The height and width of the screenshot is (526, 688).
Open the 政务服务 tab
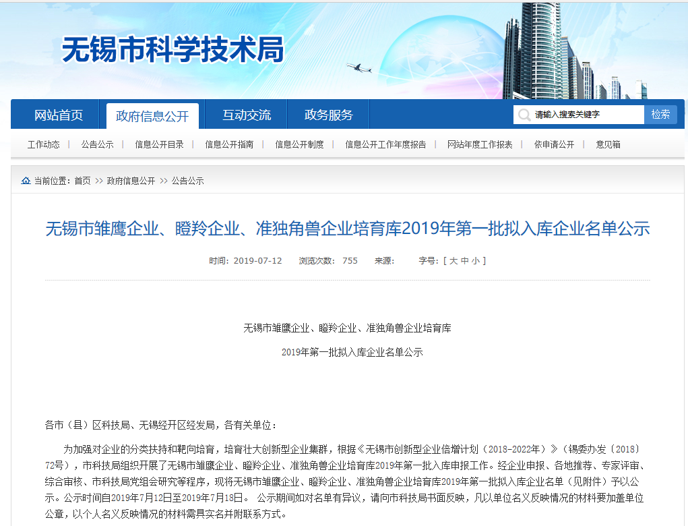pyautogui.click(x=328, y=115)
